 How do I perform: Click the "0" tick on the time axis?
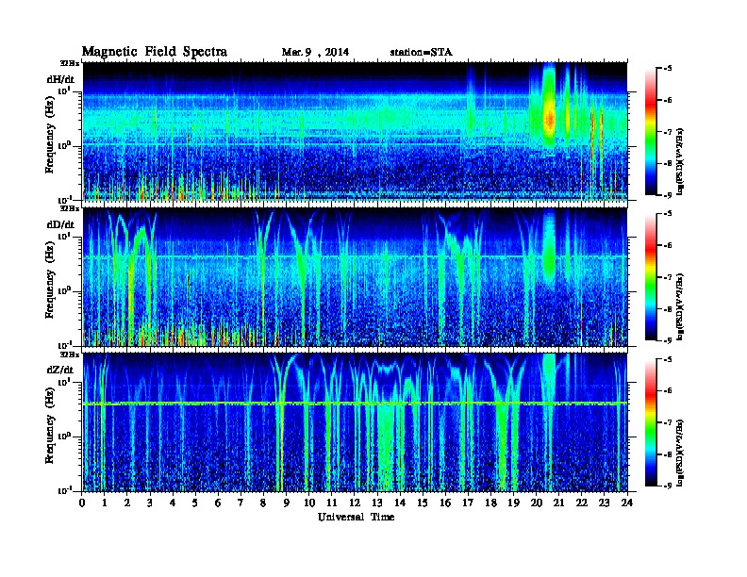tap(82, 503)
